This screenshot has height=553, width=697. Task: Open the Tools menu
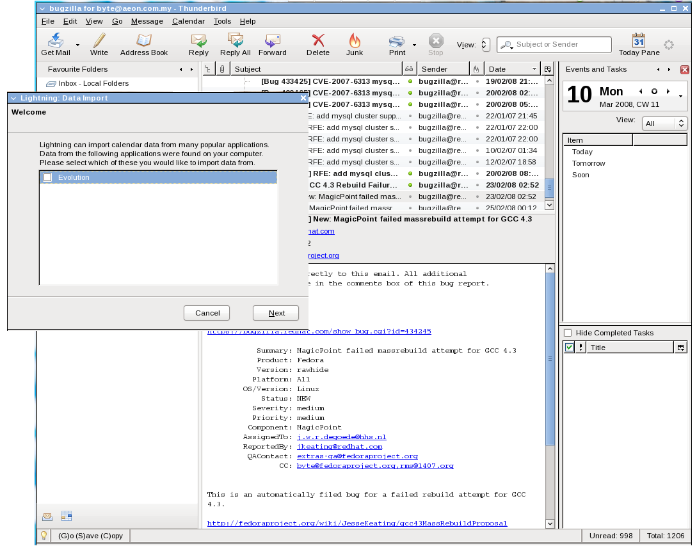pos(222,21)
